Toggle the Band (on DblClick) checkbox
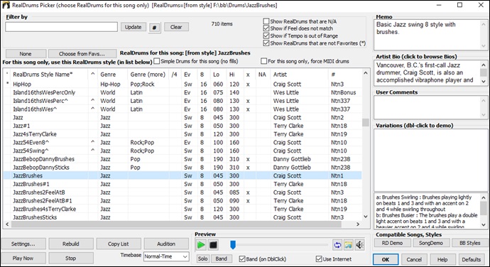The image size is (490, 267). [242, 259]
